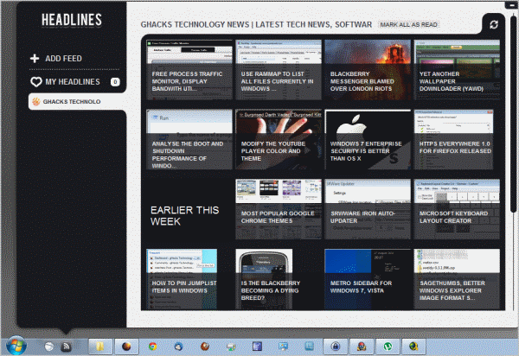Open the Windows Start orb
This screenshot has width=519, height=356.
pos(18,345)
